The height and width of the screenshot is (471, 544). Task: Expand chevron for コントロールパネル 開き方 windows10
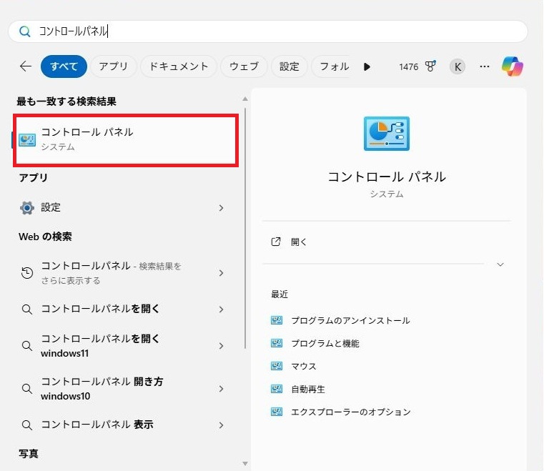pyautogui.click(x=221, y=389)
